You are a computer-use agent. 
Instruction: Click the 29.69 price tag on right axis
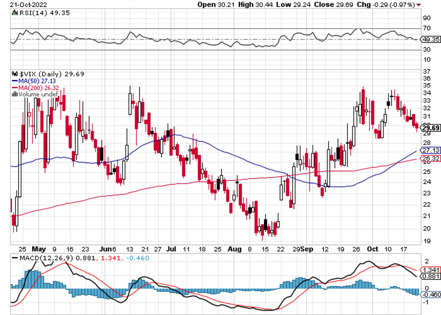pyautogui.click(x=430, y=127)
